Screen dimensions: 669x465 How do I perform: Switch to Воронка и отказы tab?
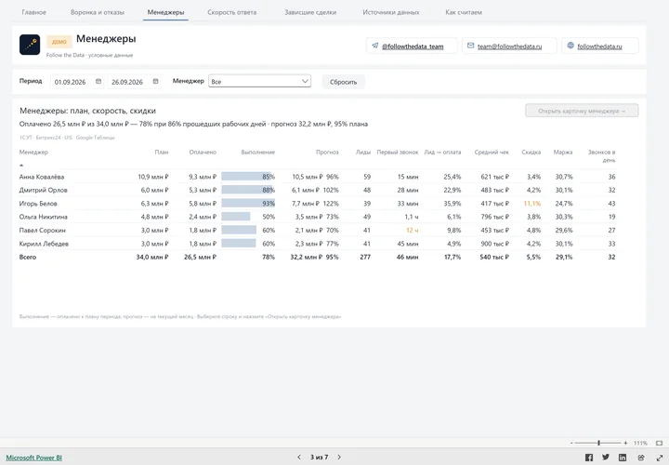(98, 12)
